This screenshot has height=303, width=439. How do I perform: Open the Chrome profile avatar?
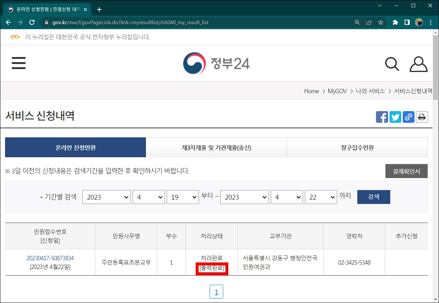(418, 22)
